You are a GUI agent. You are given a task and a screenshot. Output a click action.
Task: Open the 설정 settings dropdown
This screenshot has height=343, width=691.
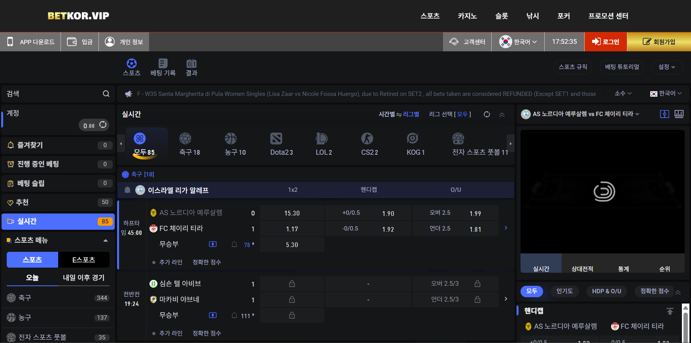click(666, 67)
